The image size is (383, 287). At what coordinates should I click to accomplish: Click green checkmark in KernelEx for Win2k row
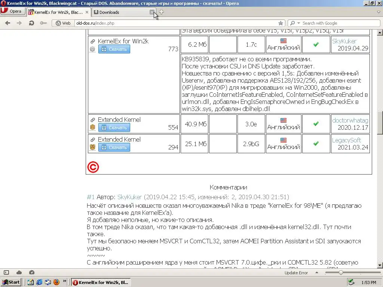pos(316,44)
